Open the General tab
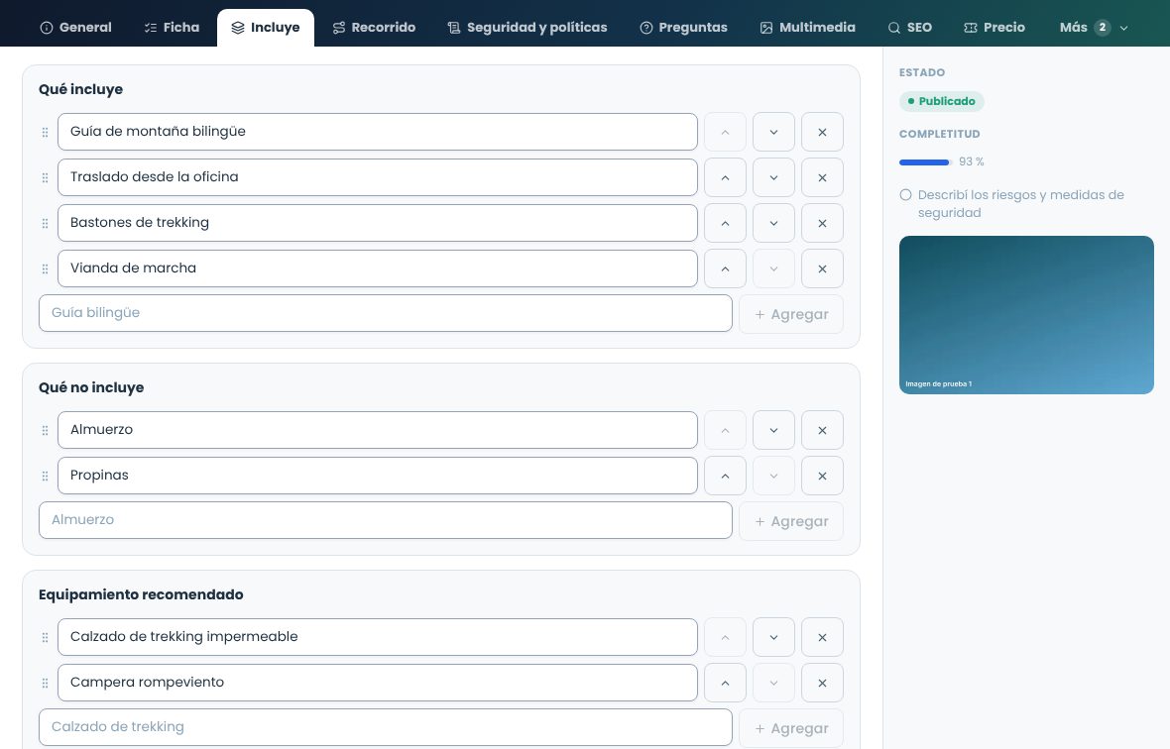 tap(75, 28)
